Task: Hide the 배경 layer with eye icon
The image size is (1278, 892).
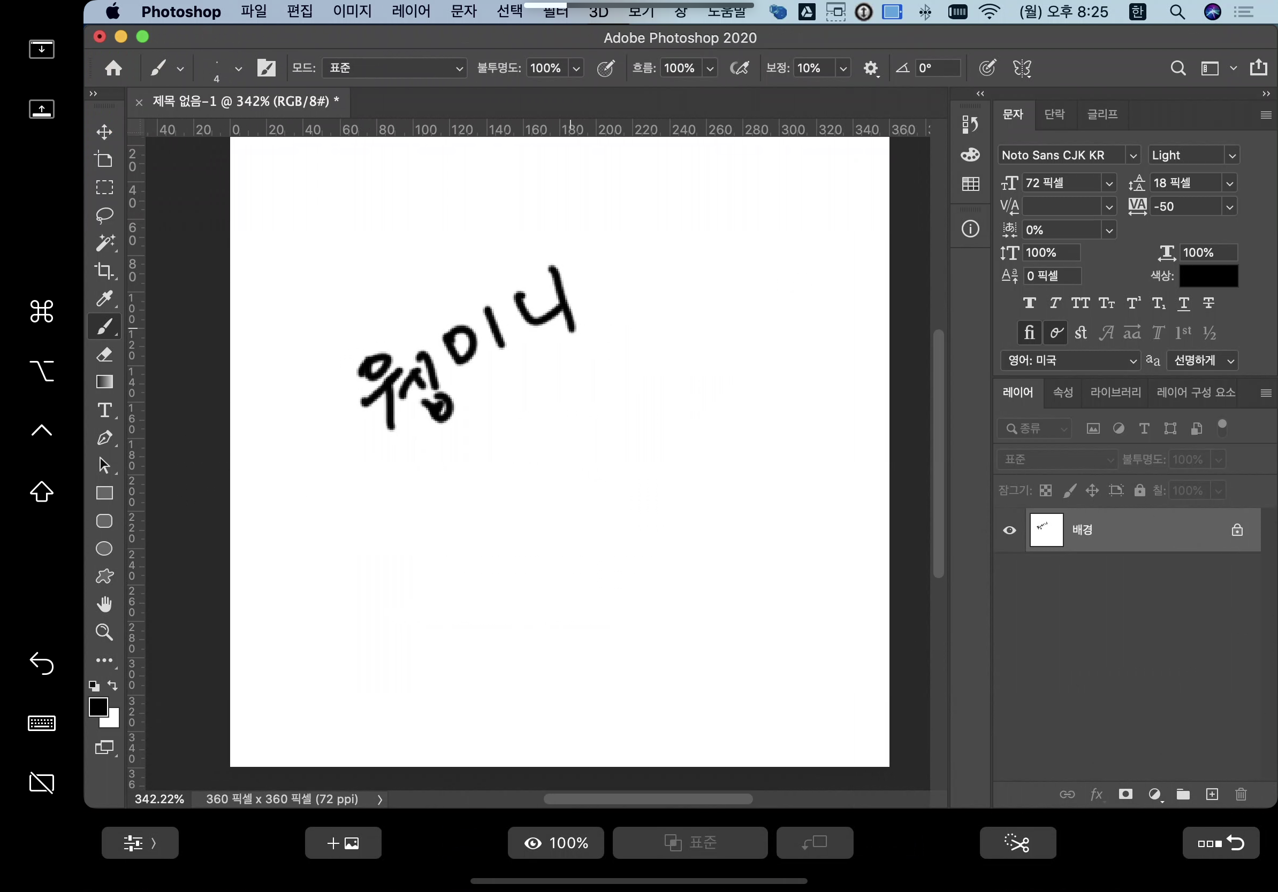Action: 1009,530
